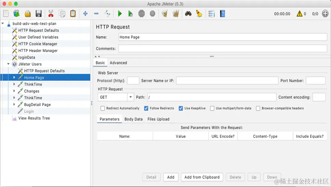
Task: Select View Results Tree listener
Action: (34, 118)
